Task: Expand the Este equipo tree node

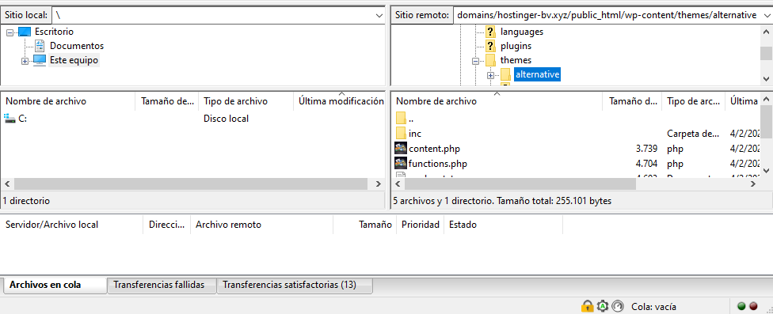Action: [25, 61]
